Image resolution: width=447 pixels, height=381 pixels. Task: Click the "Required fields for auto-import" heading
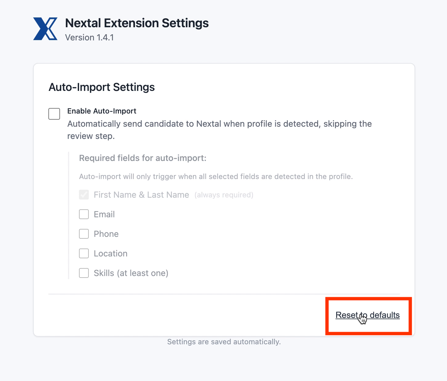143,158
